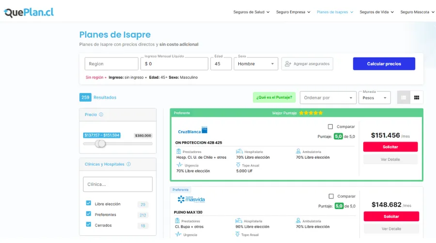Click the Seguros de Salud chevron arrow
This screenshot has width=436, height=243.
click(268, 12)
